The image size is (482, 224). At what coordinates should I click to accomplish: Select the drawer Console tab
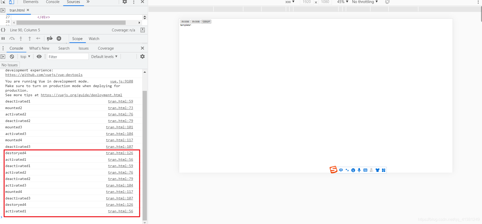pyautogui.click(x=16, y=48)
